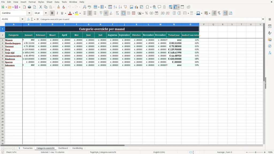Viewport: 274px width, 154px height.
Task: Open the sidebar Gallery panel
Action: tap(270, 40)
